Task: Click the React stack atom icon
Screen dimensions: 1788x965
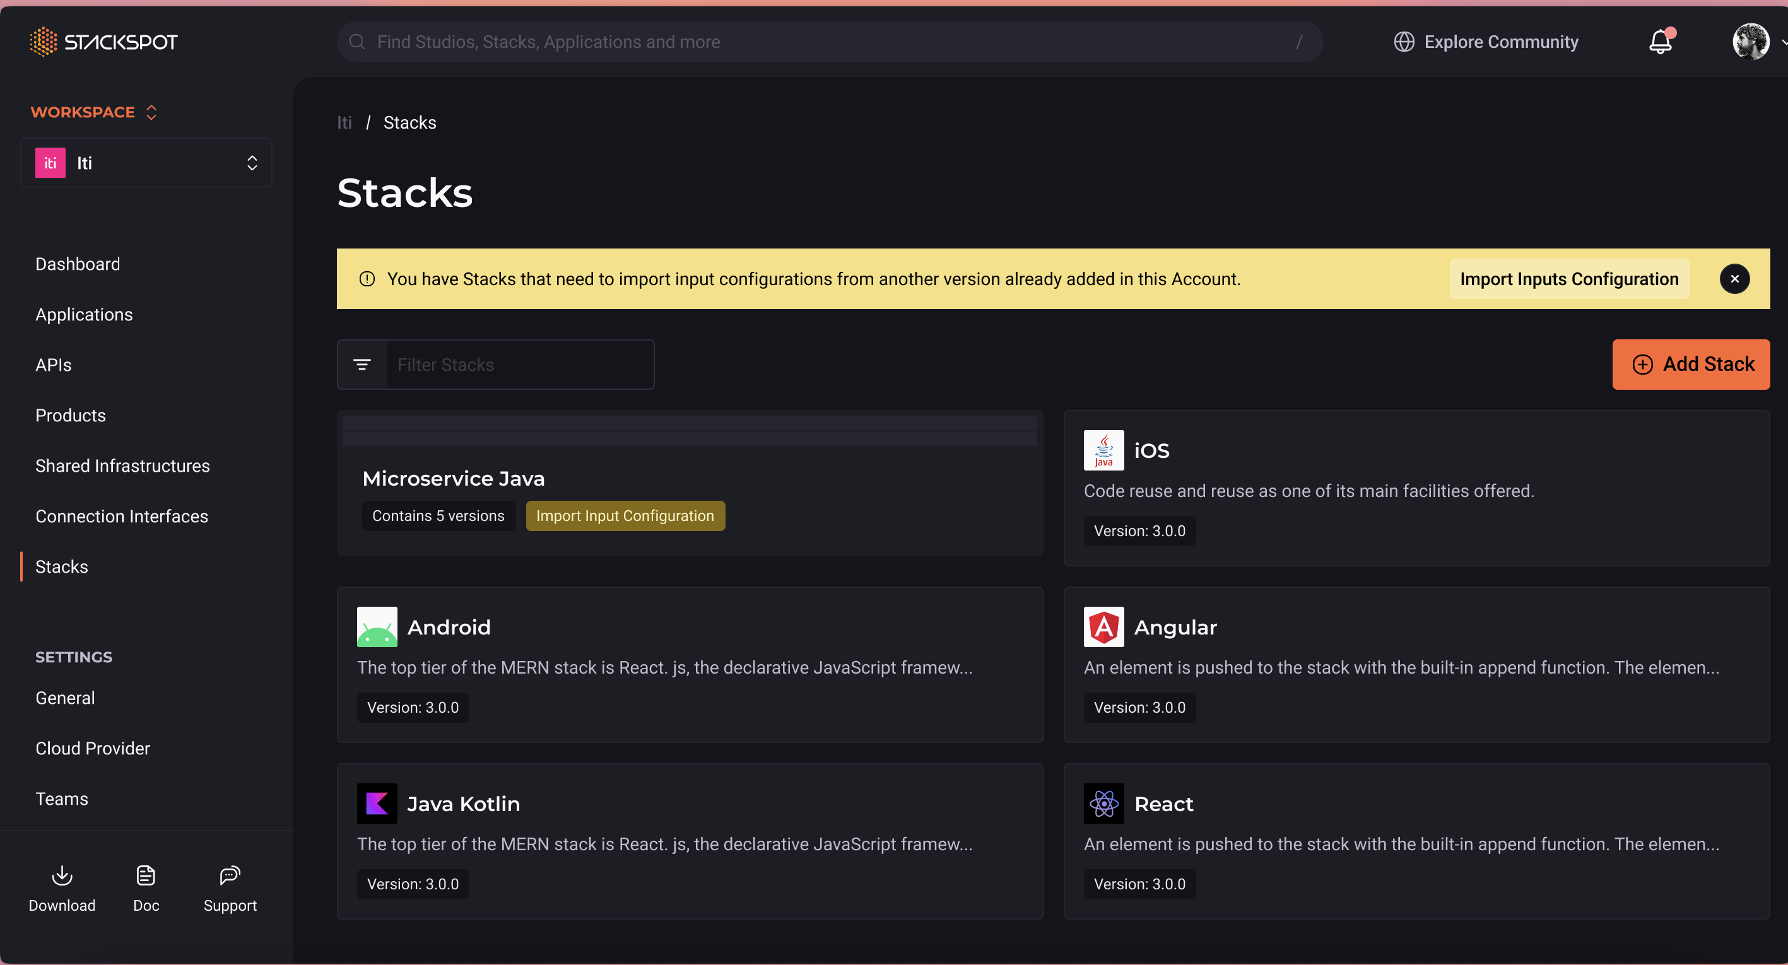Action: point(1103,804)
